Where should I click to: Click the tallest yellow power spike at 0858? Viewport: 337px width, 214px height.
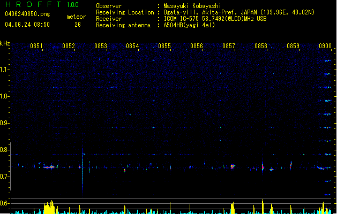(263, 207)
